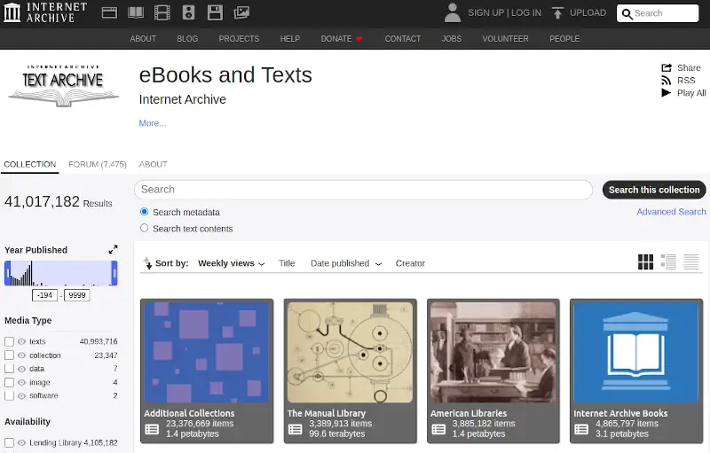Click the LOG IN link
The image size is (710, 453).
[526, 12]
